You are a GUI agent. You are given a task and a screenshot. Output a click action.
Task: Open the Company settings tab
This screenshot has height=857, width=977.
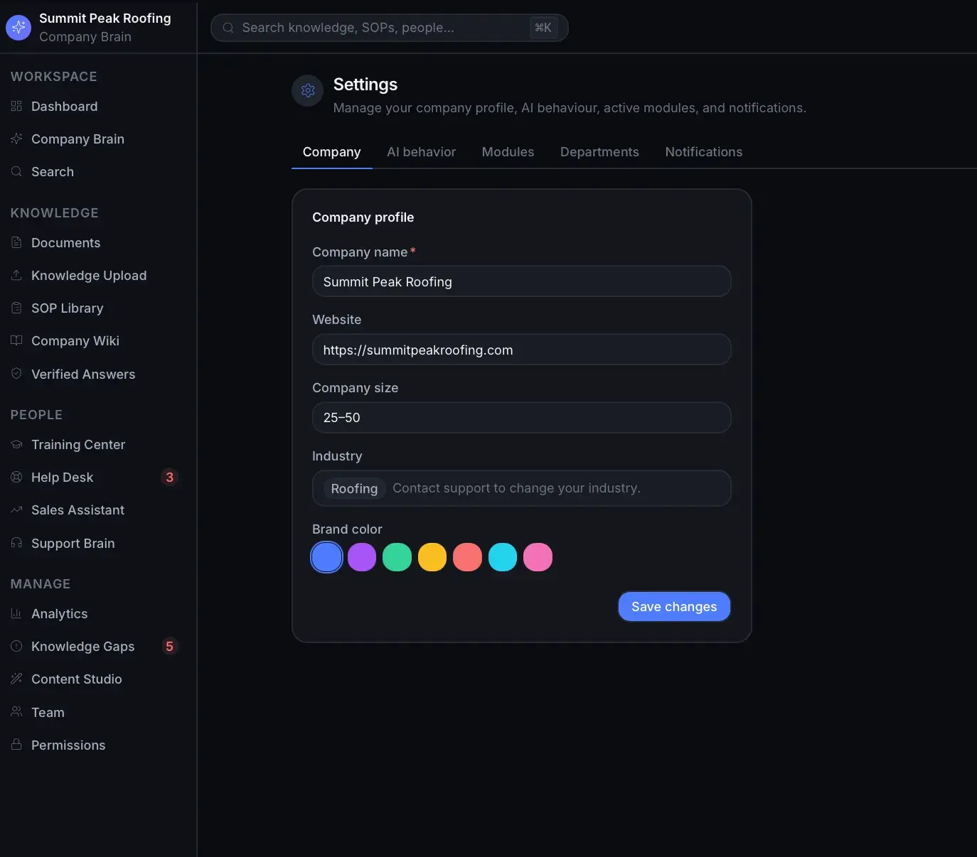[331, 152]
